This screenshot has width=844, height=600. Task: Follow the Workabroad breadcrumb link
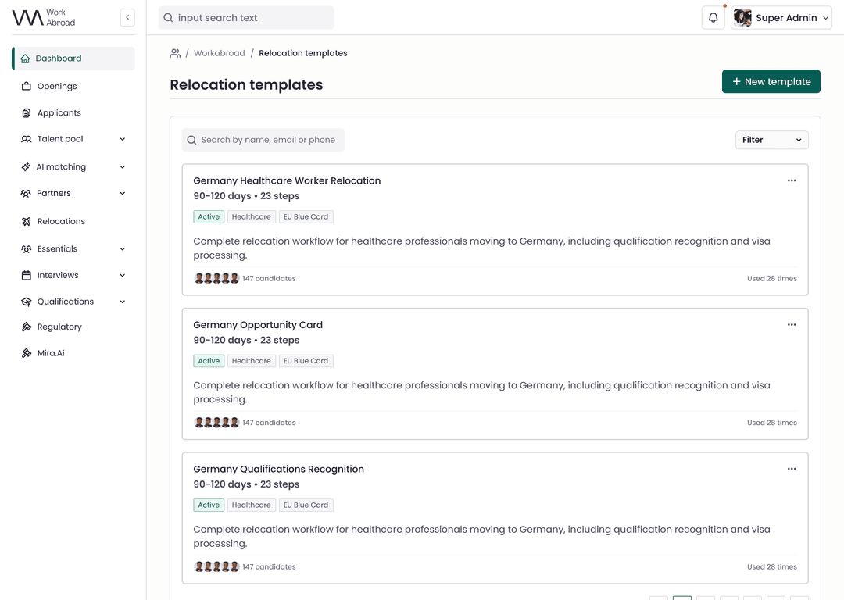click(x=219, y=53)
